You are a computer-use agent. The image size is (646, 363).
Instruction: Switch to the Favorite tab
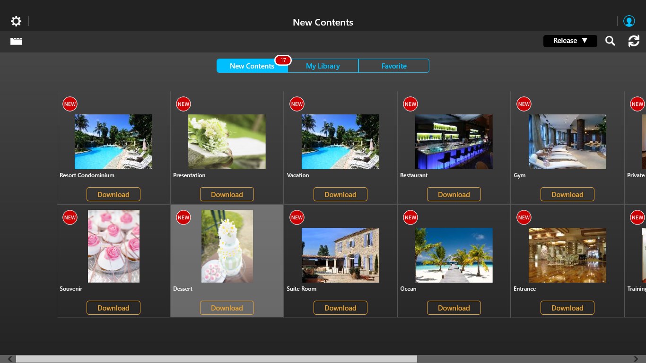[394, 66]
